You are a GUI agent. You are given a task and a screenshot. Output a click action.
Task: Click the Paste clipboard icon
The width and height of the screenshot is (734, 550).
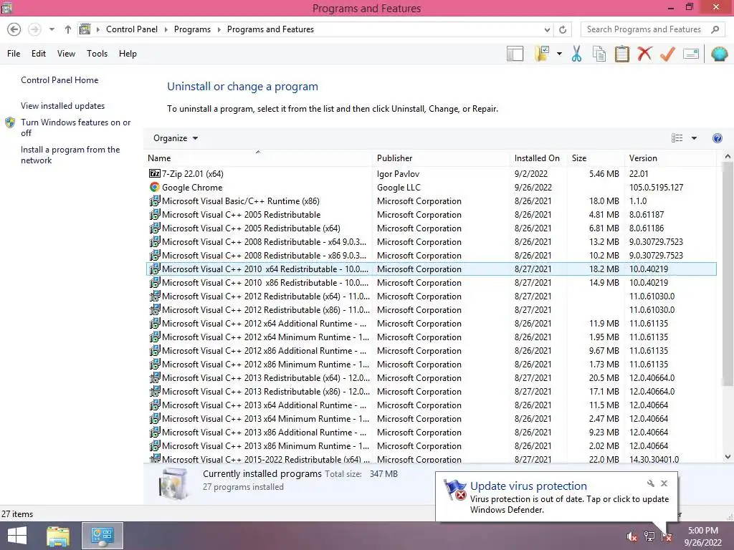click(x=622, y=54)
